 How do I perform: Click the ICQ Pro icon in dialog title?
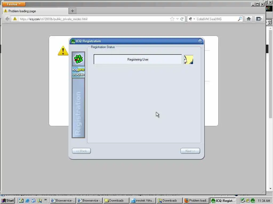pyautogui.click(x=73, y=41)
